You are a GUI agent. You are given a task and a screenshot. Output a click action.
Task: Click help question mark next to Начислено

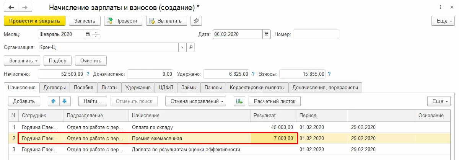88,74
